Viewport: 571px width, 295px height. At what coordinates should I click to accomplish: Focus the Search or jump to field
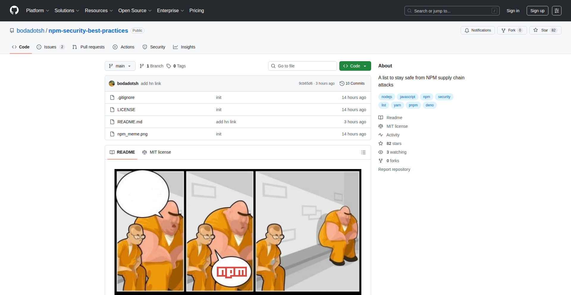tap(452, 11)
